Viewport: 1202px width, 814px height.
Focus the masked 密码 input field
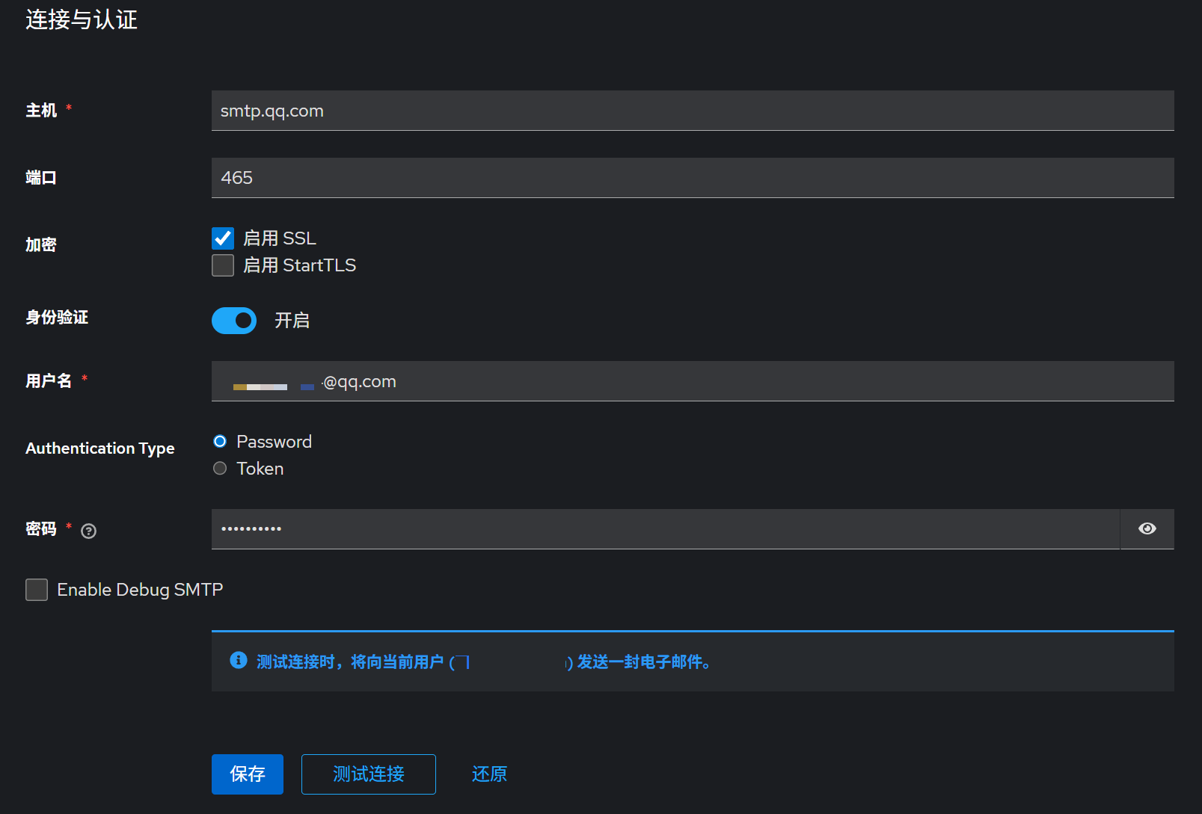click(x=665, y=529)
